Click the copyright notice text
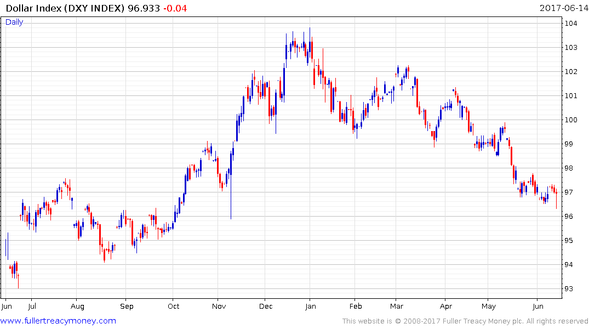This screenshot has height=329, width=589. [465, 321]
